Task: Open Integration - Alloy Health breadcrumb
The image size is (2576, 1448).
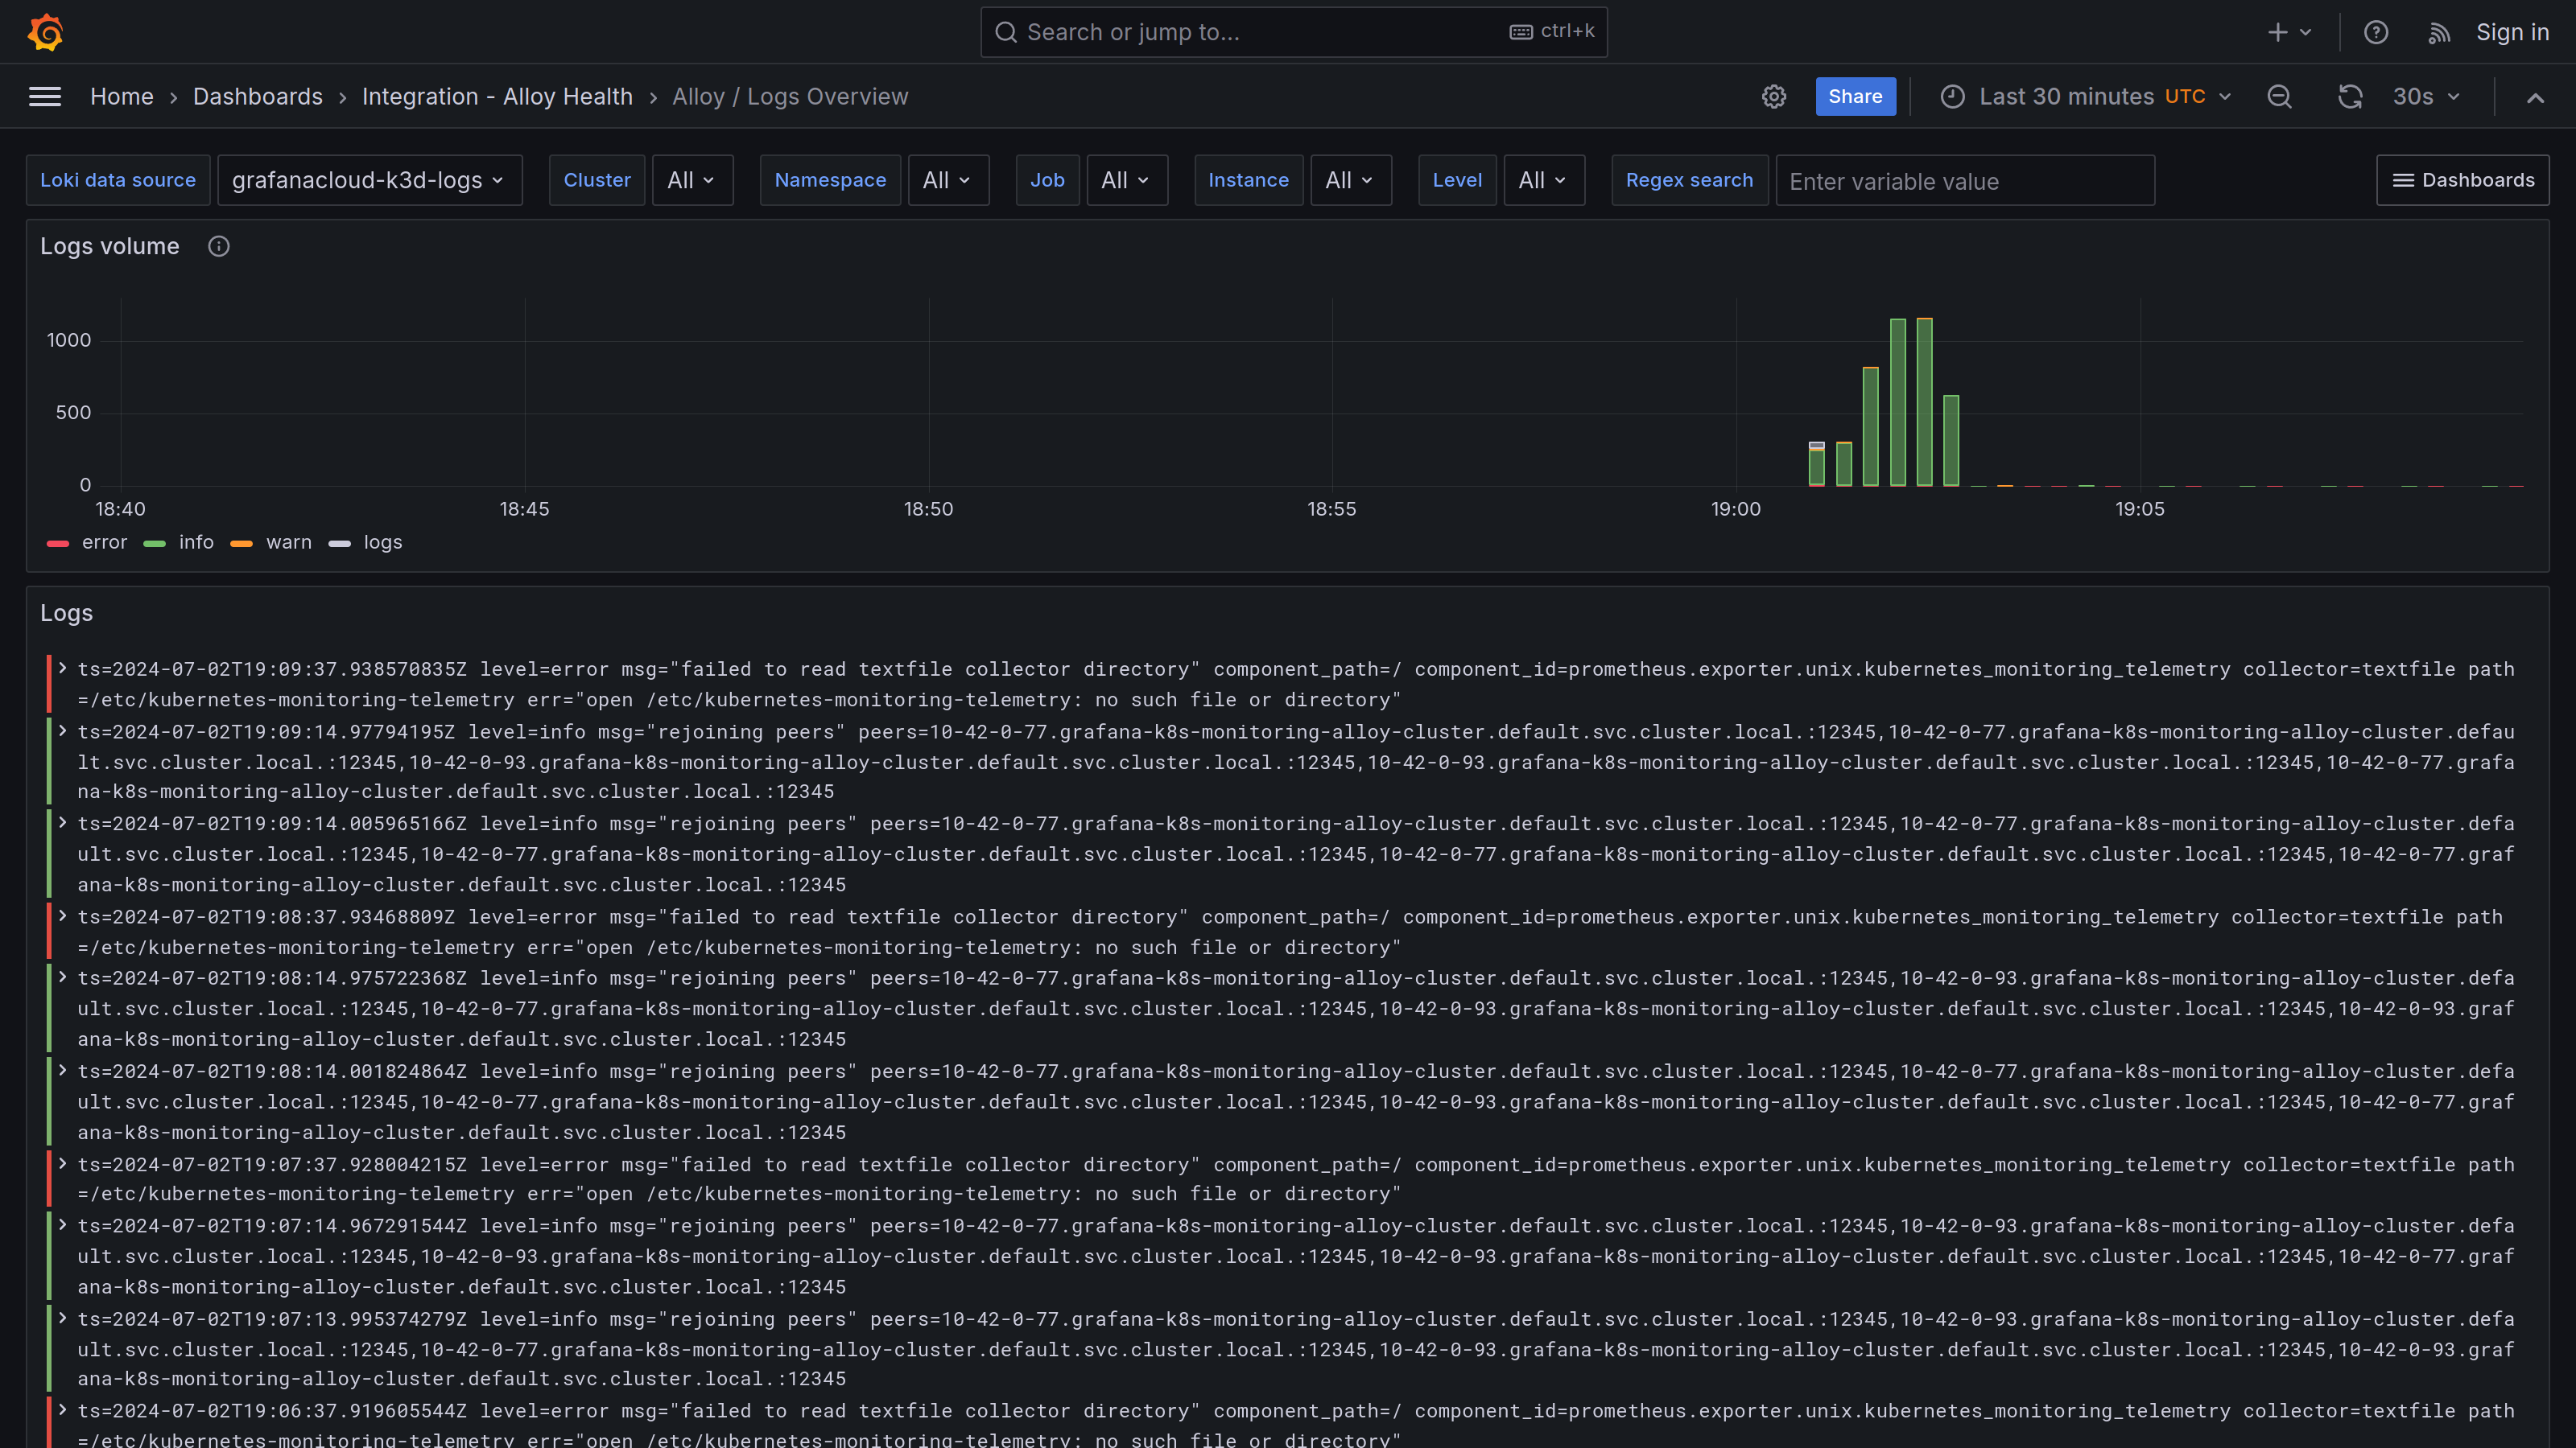Action: pos(497,97)
